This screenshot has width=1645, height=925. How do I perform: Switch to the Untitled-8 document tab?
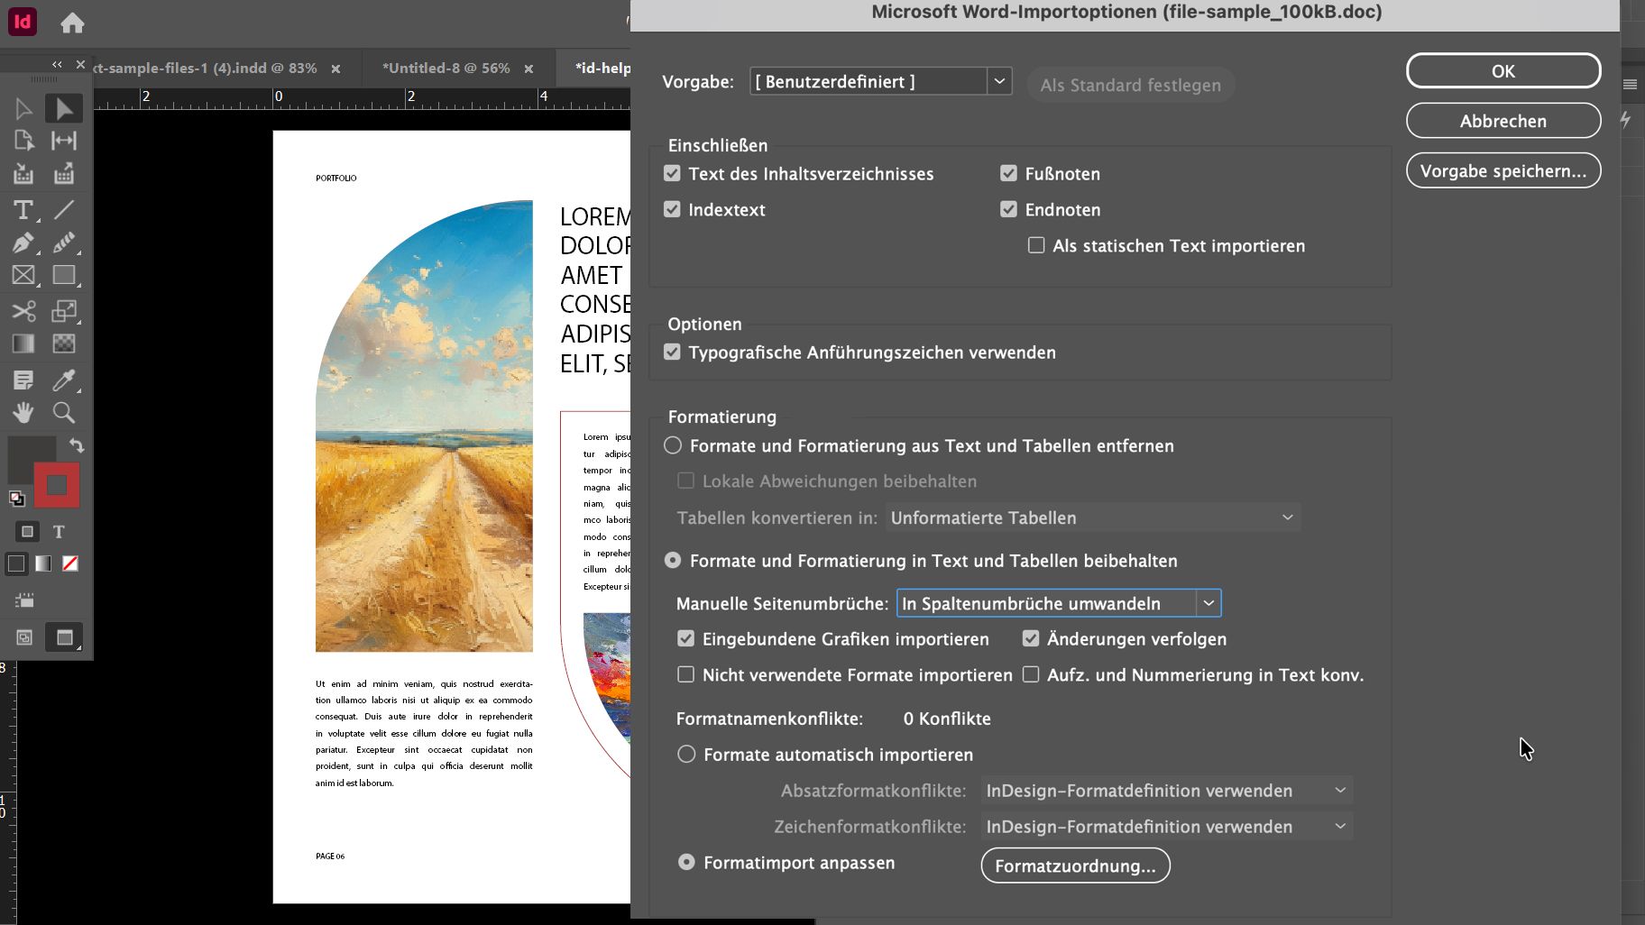(x=446, y=68)
